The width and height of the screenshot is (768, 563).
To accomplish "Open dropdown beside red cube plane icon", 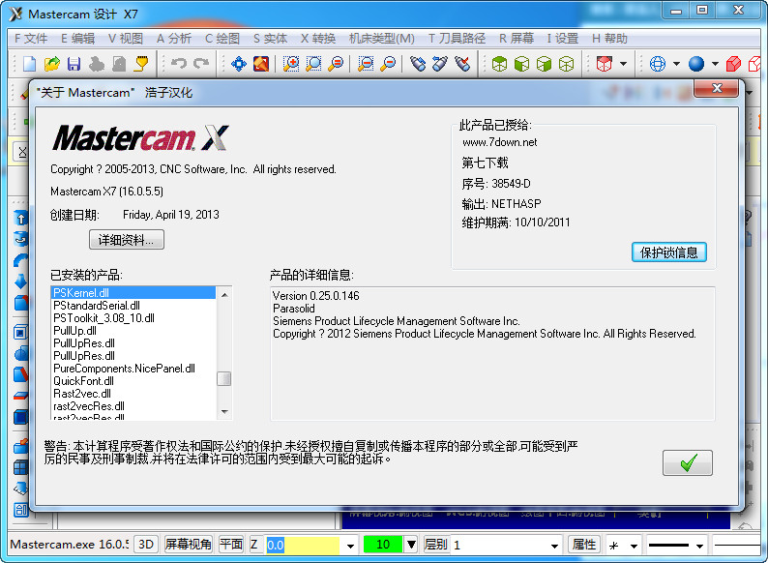I will [x=623, y=64].
